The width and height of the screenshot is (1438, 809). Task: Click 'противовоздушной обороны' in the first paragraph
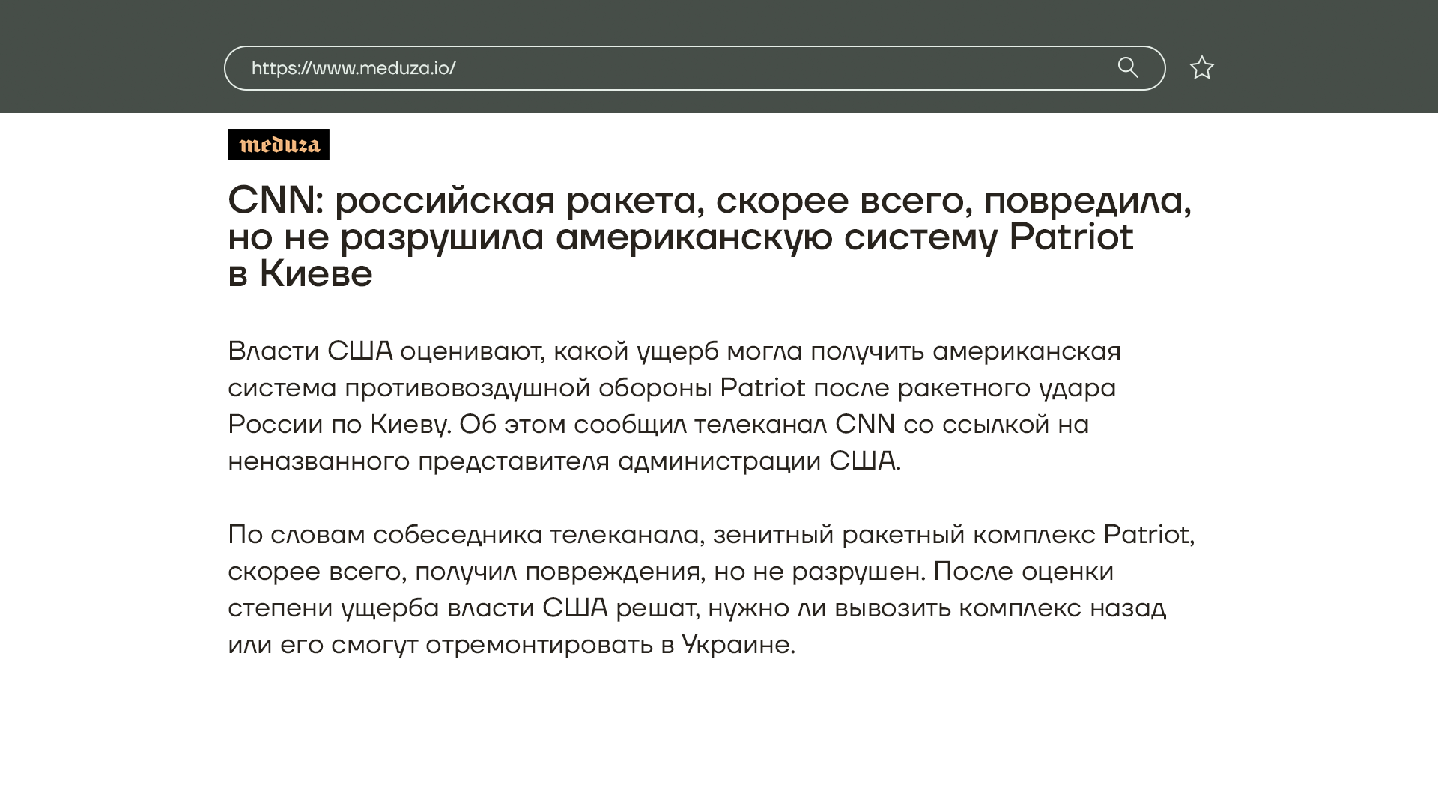click(528, 387)
